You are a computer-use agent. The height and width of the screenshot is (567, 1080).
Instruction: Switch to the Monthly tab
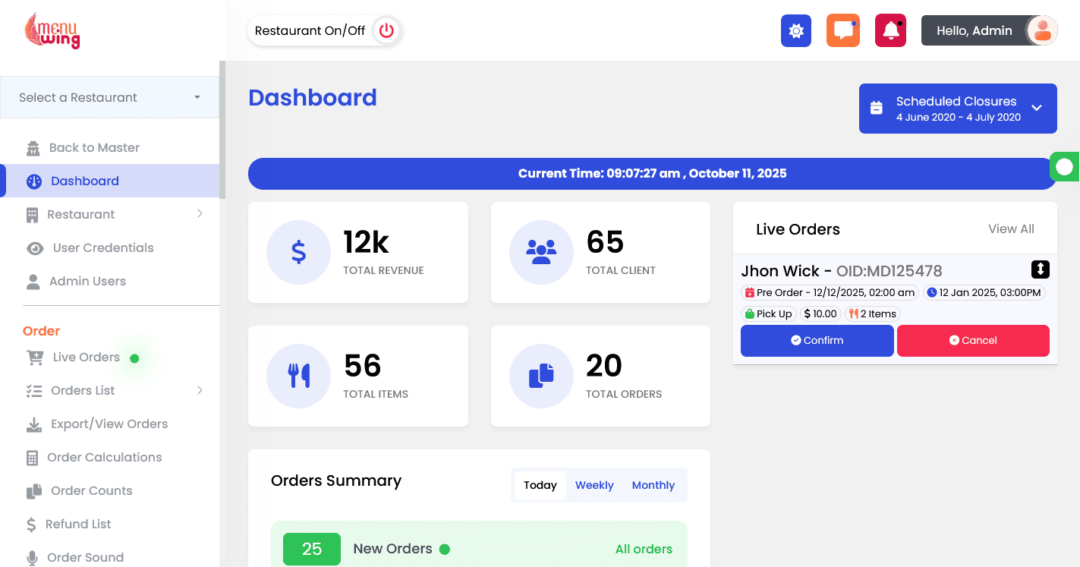click(653, 485)
